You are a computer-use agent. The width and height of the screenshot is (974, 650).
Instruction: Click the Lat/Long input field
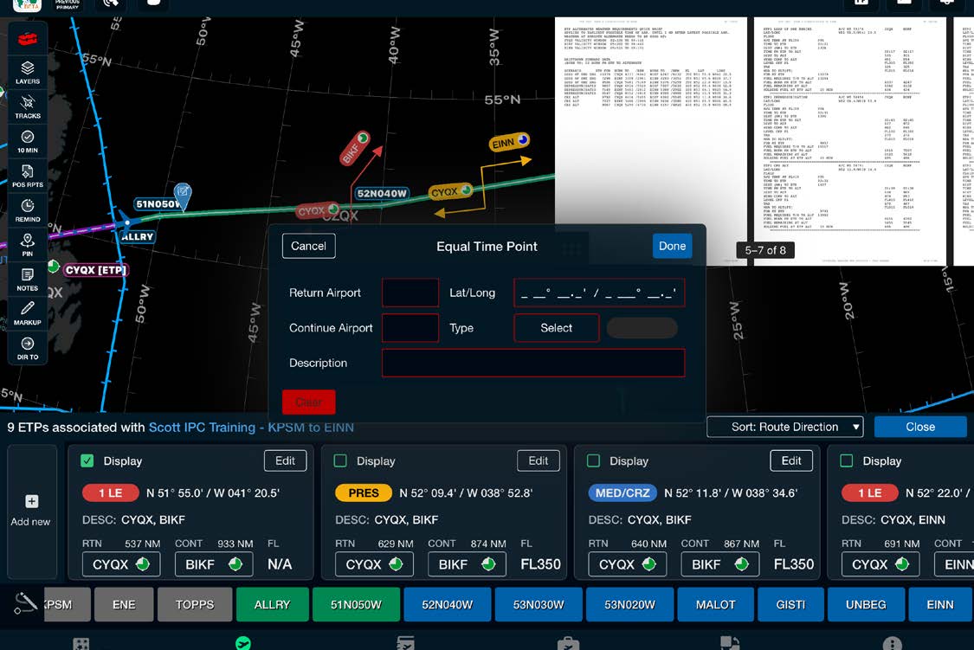599,293
